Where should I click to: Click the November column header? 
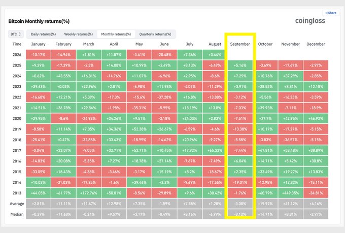pyautogui.click(x=290, y=44)
